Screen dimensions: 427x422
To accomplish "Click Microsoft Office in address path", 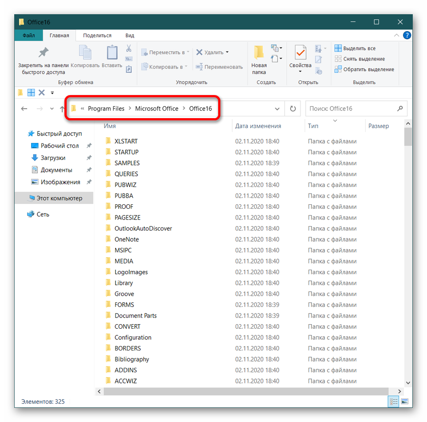I will click(x=156, y=108).
